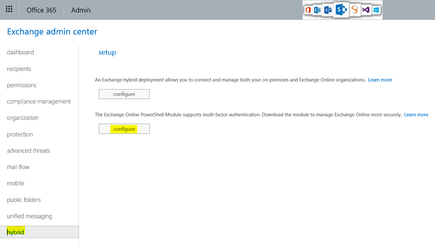Image resolution: width=435 pixels, height=246 pixels.
Task: Open the organization section
Action: tap(23, 118)
